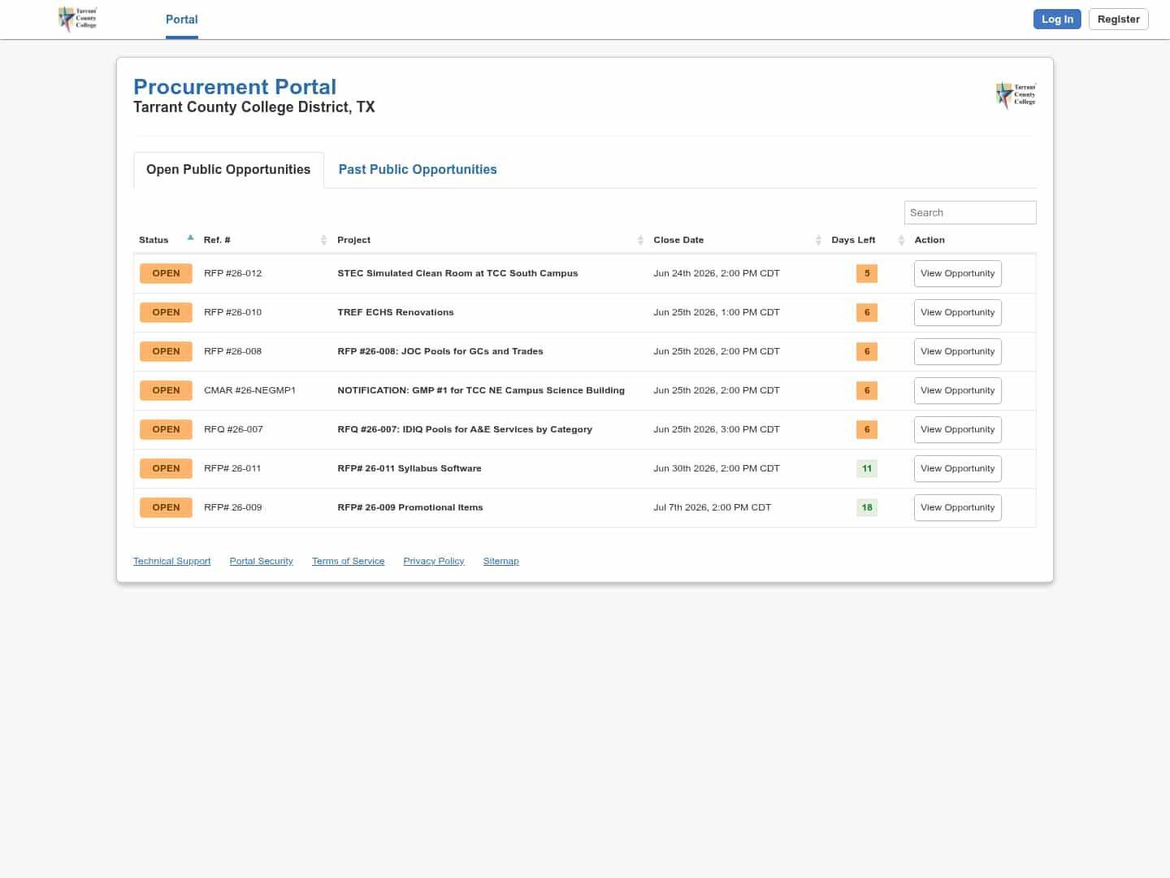Click RFQ #26-007: IDIQ Pools for A&E Services

pos(465,430)
